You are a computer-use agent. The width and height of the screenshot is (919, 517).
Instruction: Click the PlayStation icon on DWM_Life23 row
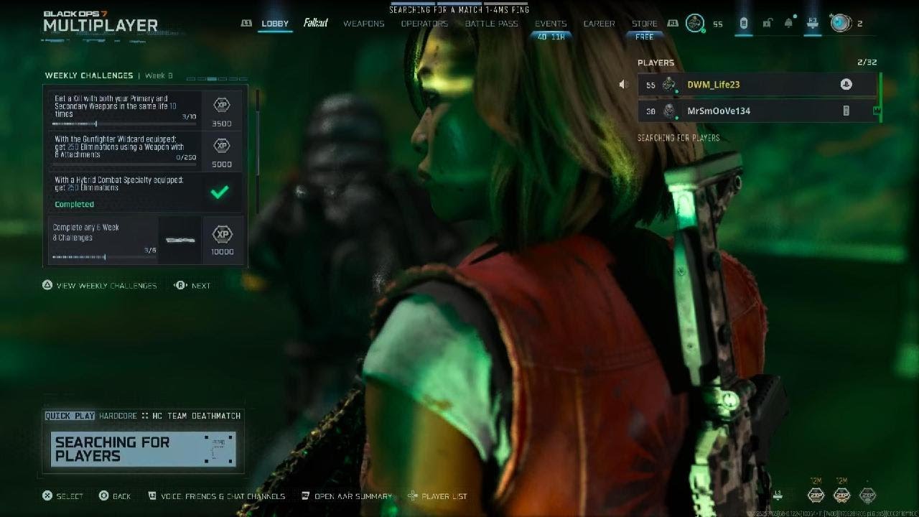[x=846, y=85]
